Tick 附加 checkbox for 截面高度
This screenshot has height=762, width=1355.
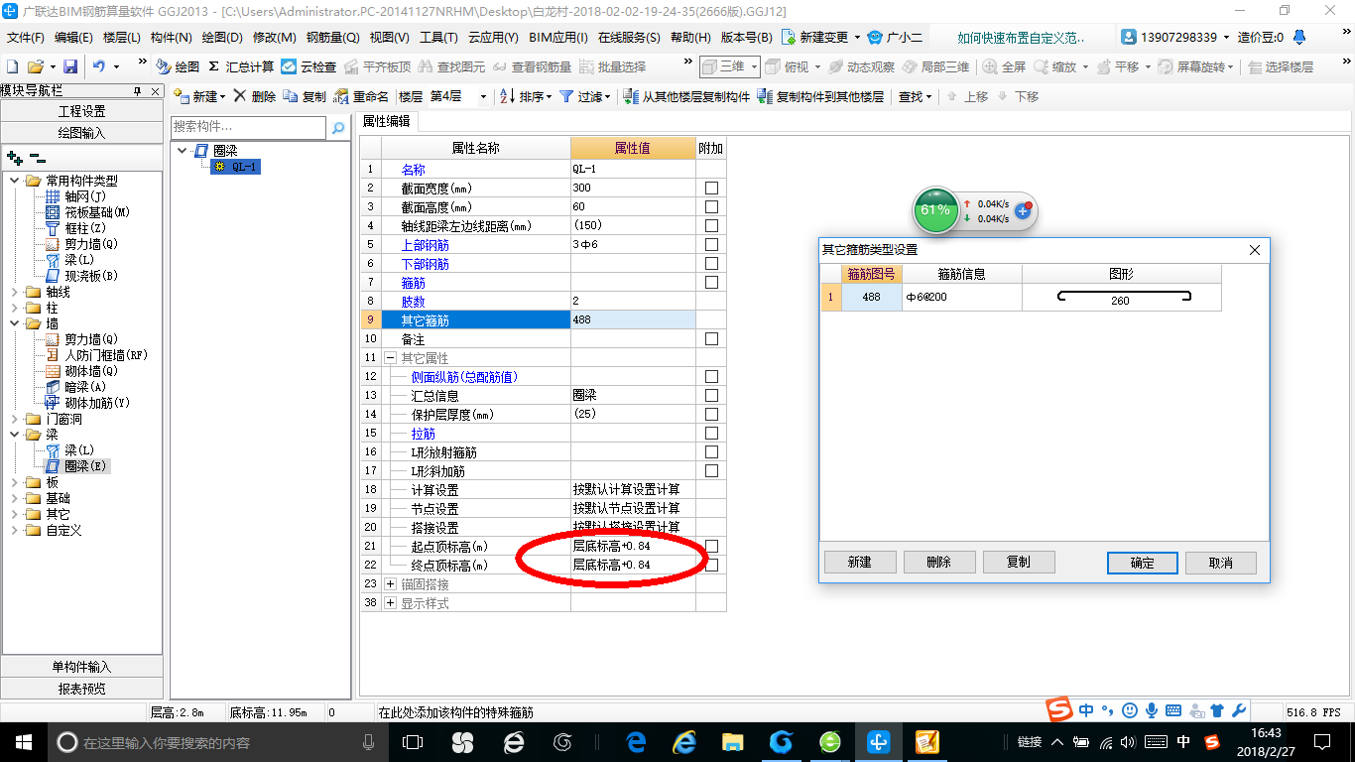coord(711,206)
